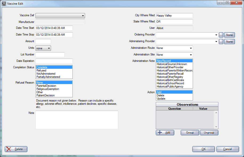This screenshot has width=244, height=157.
Task: Click ellipsis button beside Administering Provider
Action: [221, 42]
